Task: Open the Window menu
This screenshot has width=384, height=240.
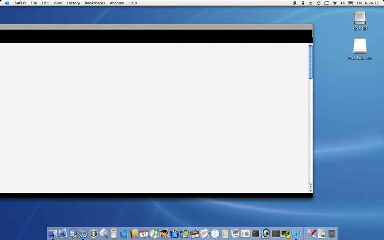Action: (117, 3)
